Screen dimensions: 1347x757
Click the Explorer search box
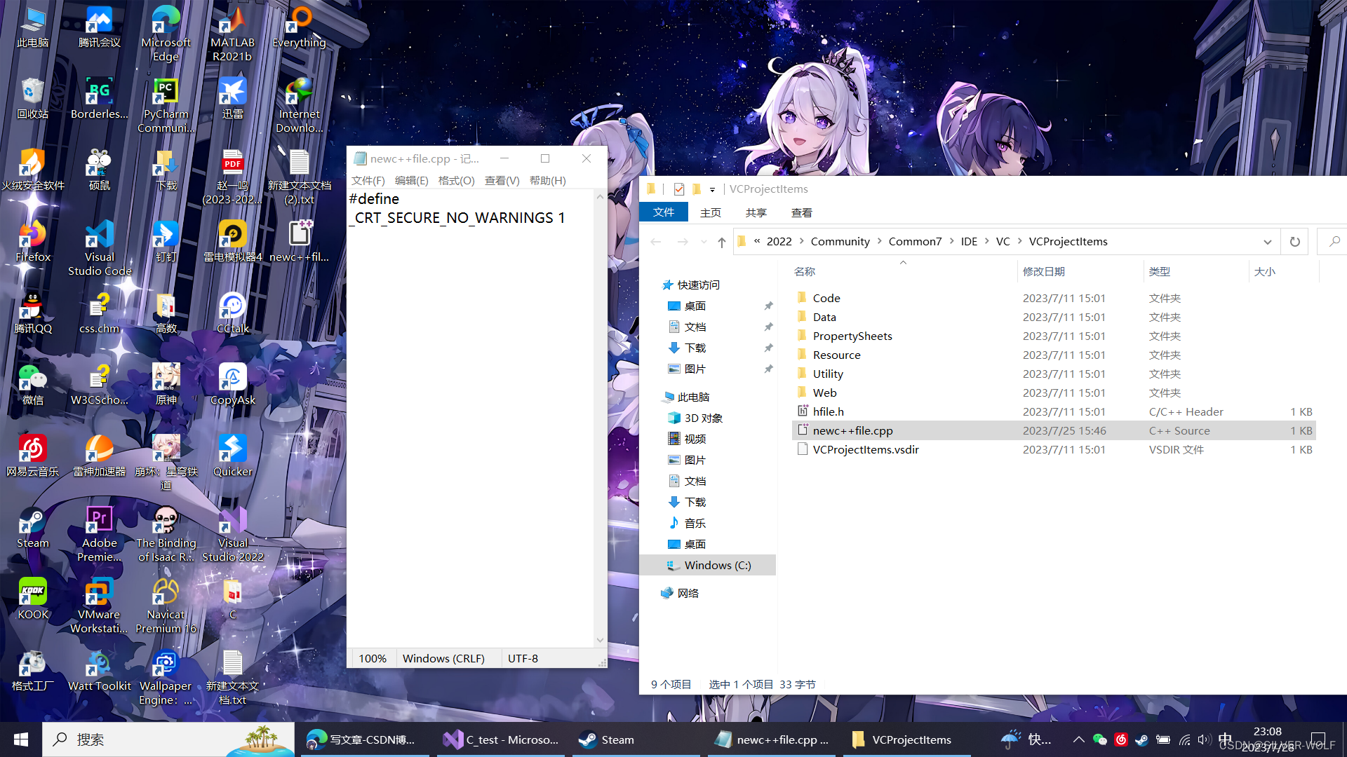[x=1332, y=241]
